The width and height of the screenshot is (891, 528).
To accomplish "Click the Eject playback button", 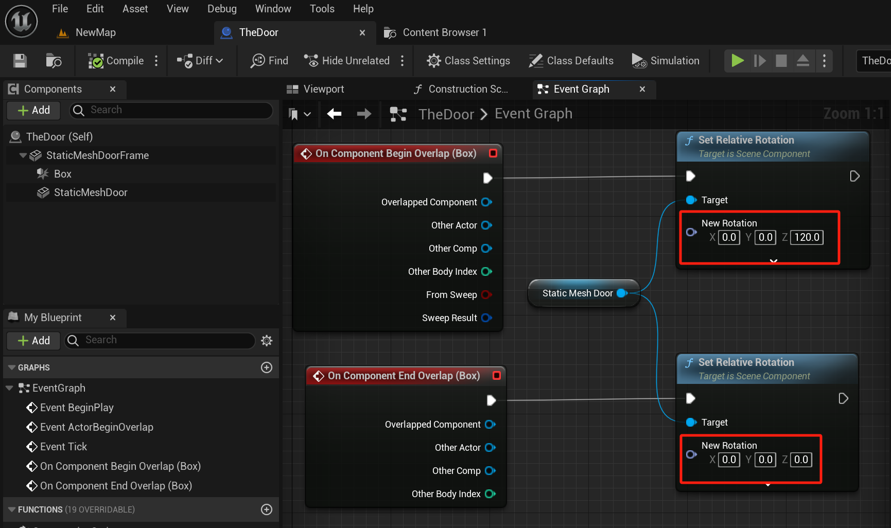I will pos(803,61).
